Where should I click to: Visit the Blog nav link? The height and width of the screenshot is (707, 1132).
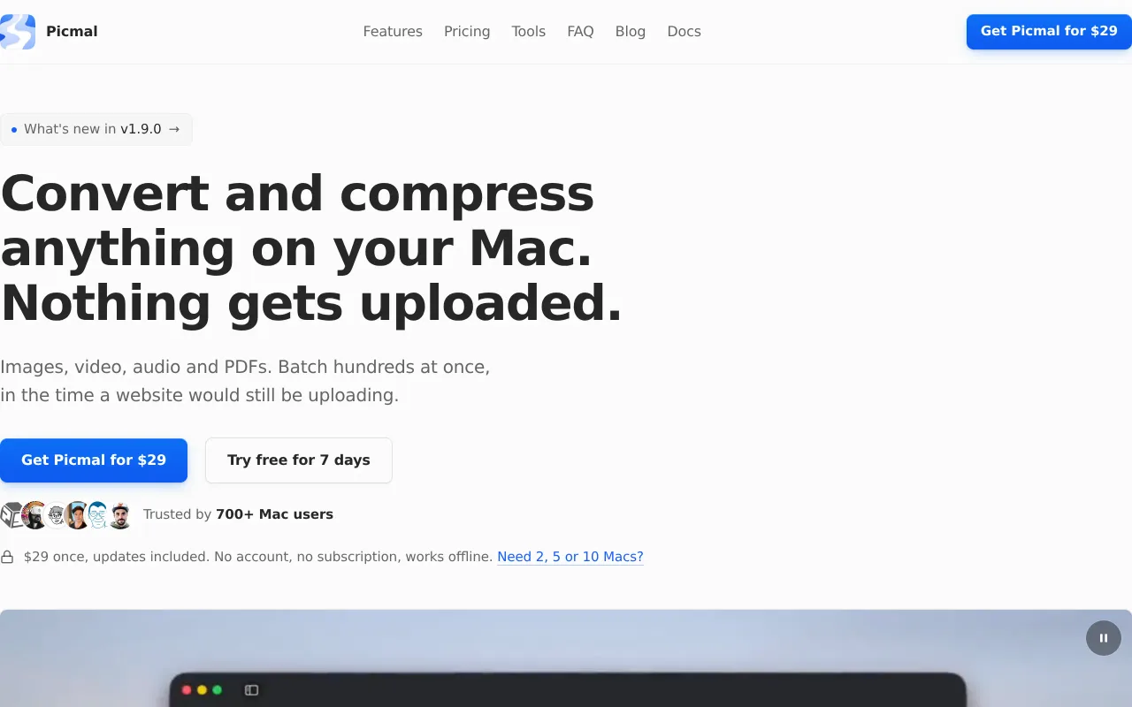pos(631,32)
